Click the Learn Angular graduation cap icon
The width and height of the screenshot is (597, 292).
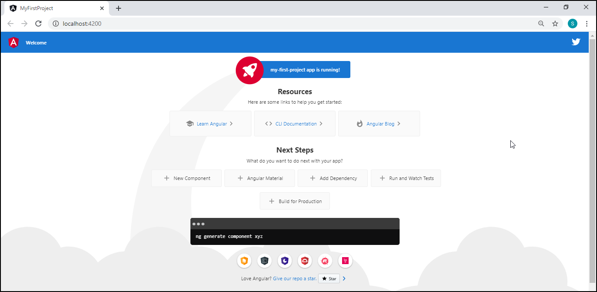click(x=190, y=124)
